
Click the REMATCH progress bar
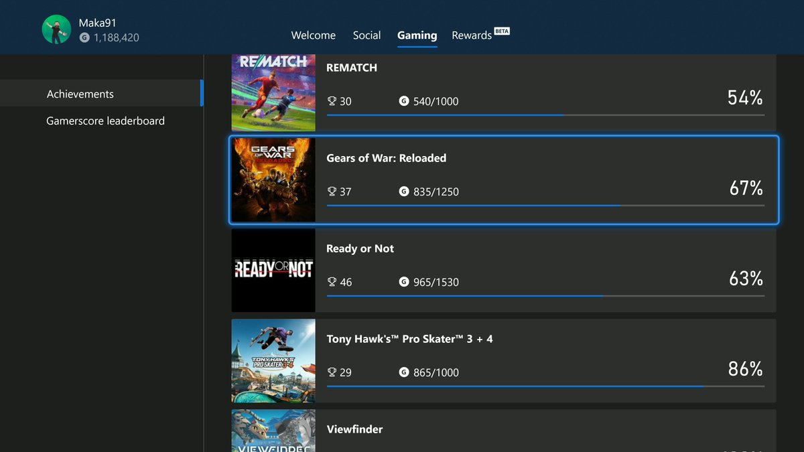point(545,115)
